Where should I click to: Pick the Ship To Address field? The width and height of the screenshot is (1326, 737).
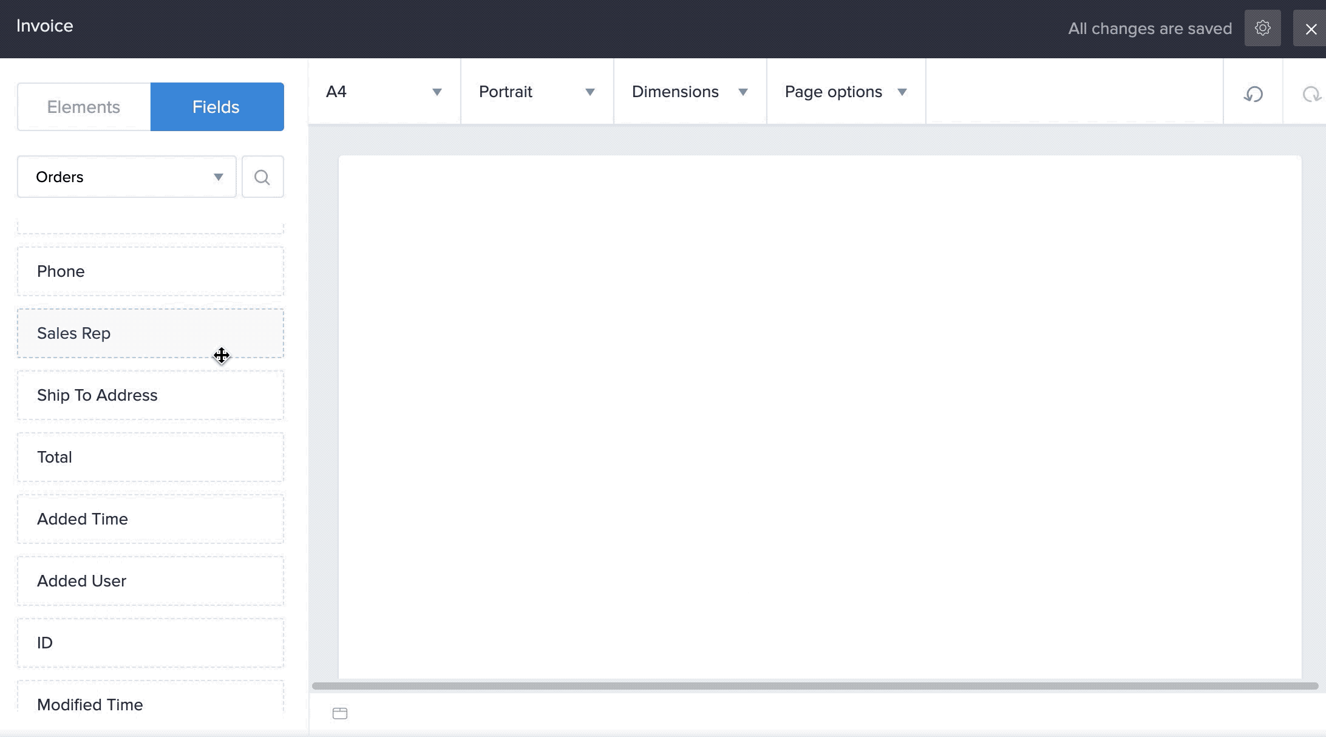[150, 395]
